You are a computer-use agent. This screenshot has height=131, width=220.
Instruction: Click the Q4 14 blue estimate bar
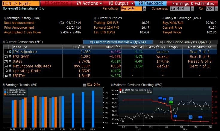pos(93,109)
